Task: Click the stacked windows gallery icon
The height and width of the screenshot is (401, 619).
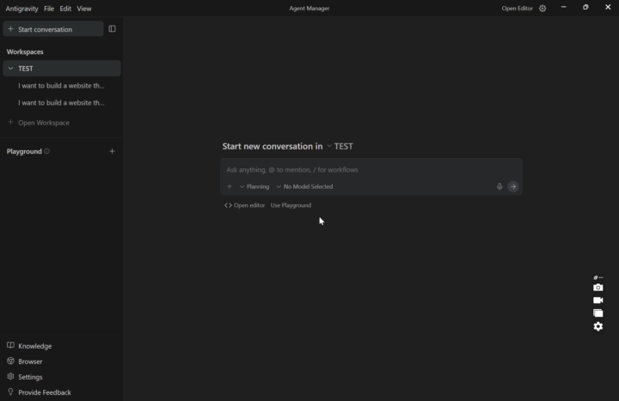Action: pyautogui.click(x=598, y=313)
